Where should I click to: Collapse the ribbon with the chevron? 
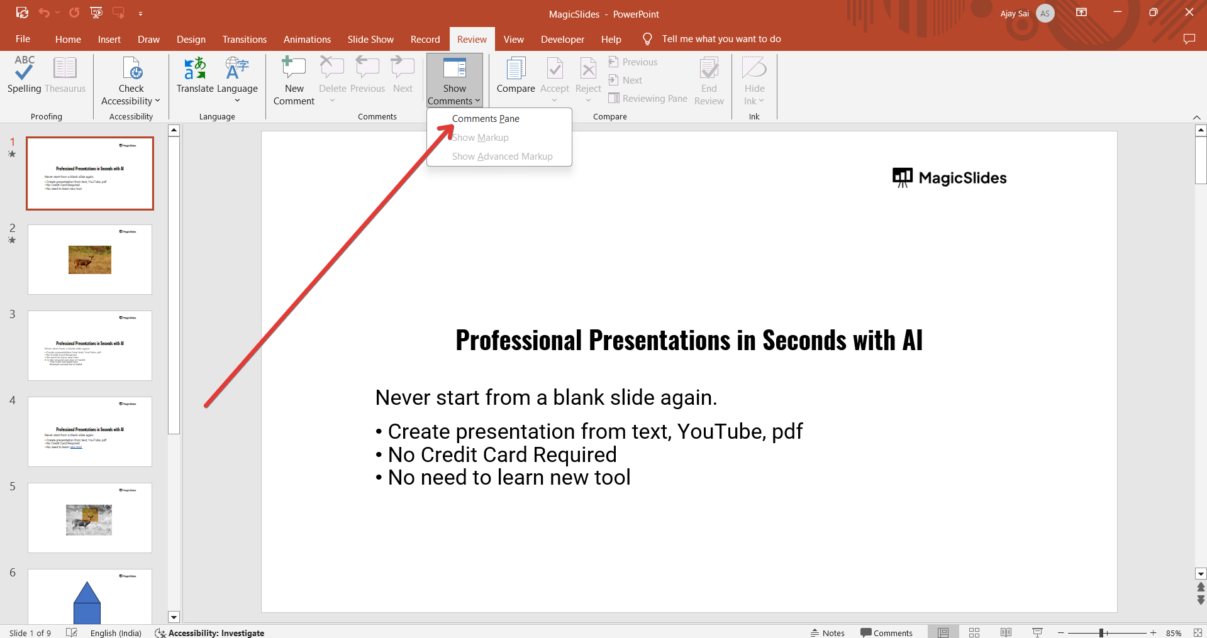1196,118
